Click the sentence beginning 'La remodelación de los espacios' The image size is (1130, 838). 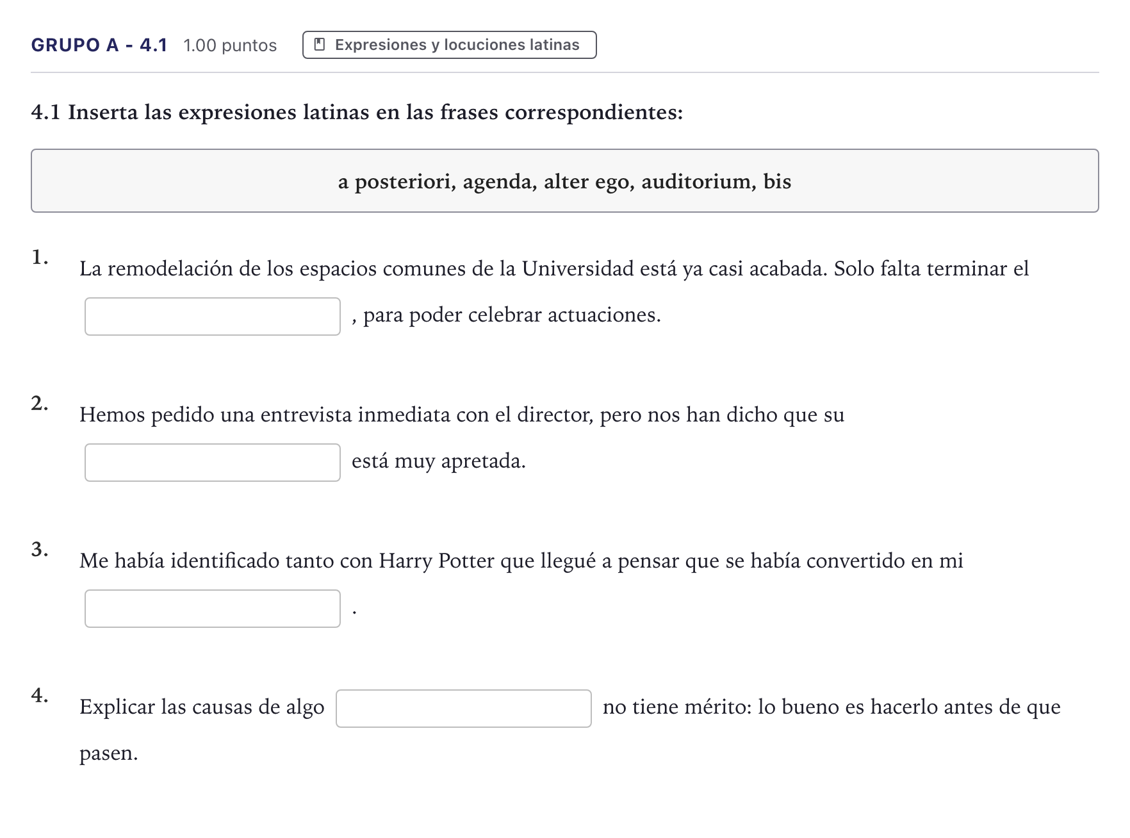(554, 269)
